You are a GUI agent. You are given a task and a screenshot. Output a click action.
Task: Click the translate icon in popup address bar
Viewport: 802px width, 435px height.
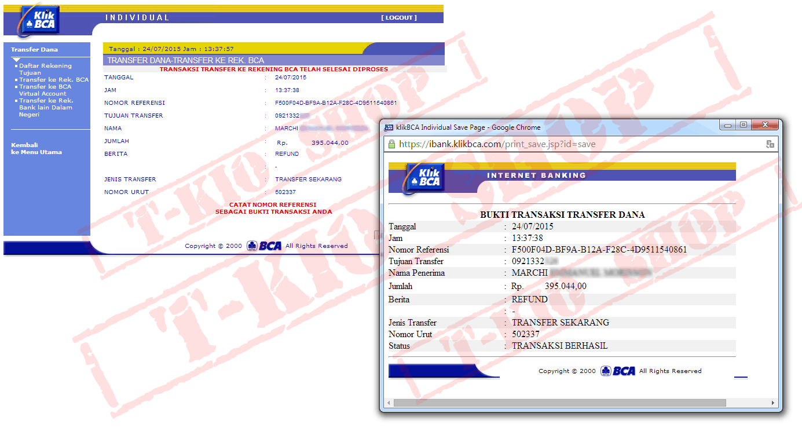[770, 144]
